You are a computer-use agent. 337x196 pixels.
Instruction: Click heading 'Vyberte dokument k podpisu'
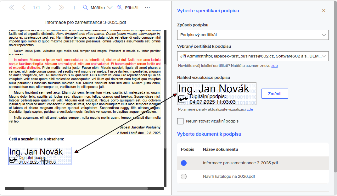209,134
